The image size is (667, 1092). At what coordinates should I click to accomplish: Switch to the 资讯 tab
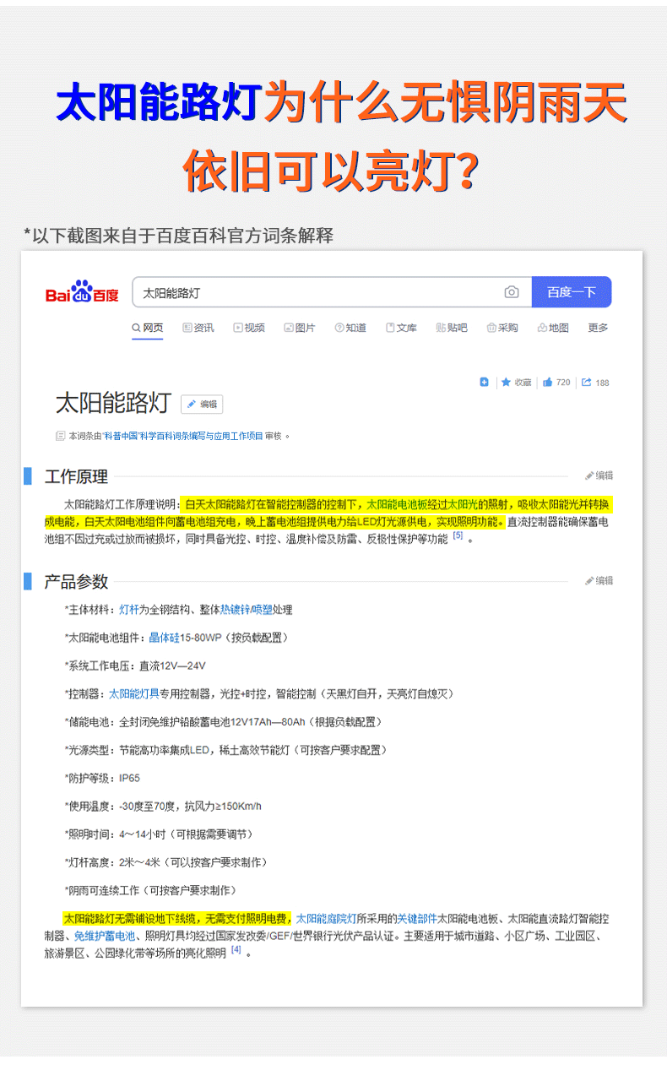(x=198, y=328)
